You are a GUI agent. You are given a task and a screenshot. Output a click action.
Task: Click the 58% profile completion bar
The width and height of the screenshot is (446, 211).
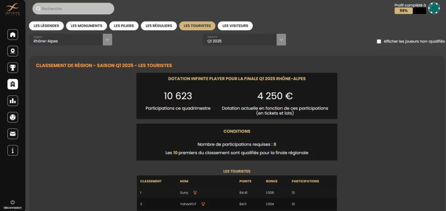pos(410,11)
